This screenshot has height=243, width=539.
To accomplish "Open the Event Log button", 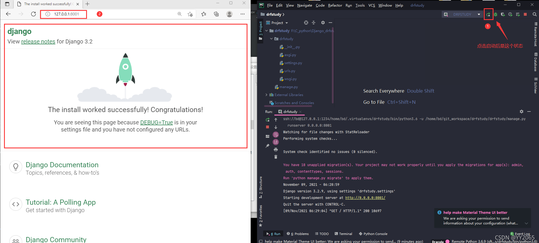I will (520, 234).
